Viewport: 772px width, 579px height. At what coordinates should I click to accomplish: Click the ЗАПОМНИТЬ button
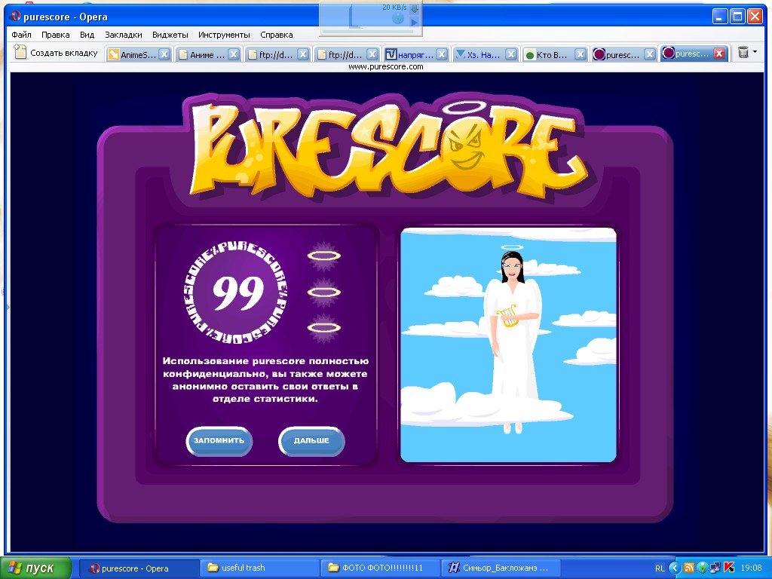point(219,441)
